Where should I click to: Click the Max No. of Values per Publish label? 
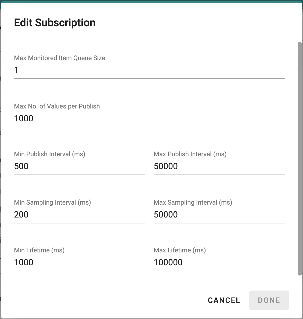coord(57,106)
